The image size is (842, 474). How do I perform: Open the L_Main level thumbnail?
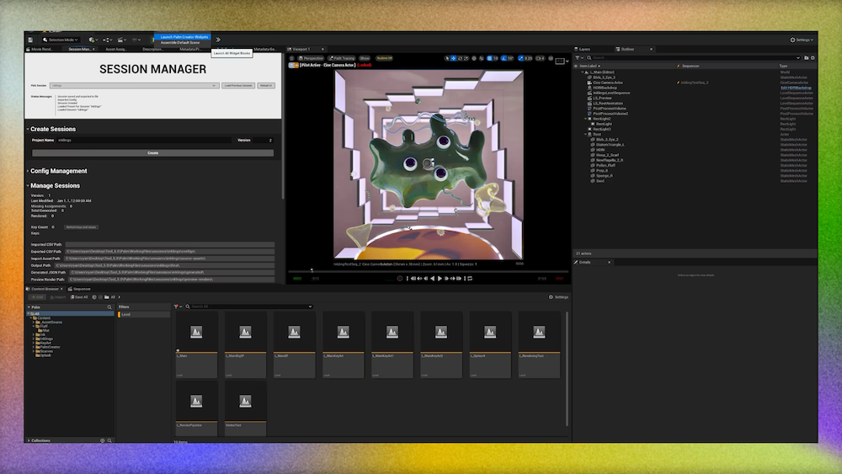click(x=196, y=337)
